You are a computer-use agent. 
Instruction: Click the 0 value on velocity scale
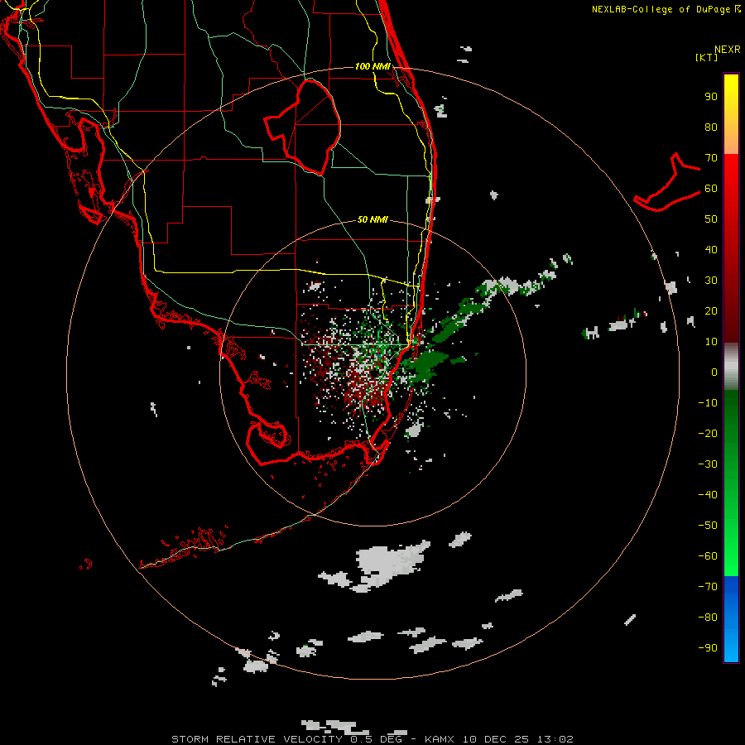click(714, 372)
